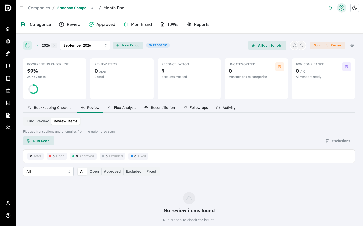Viewport: 363px width, 226px height.
Task: Open the All filter dropdown
Action: tap(48, 172)
